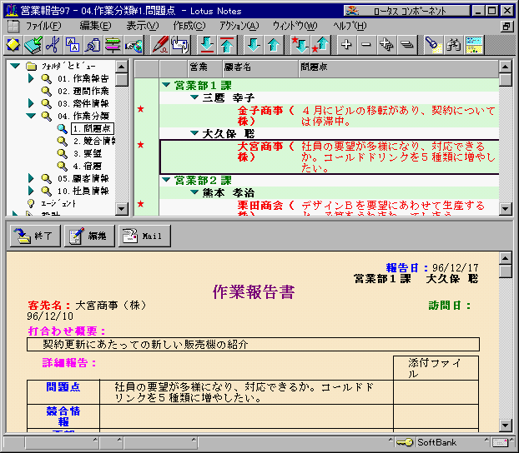Open the アクション(A) menu
The width and height of the screenshot is (519, 453).
pos(239,26)
